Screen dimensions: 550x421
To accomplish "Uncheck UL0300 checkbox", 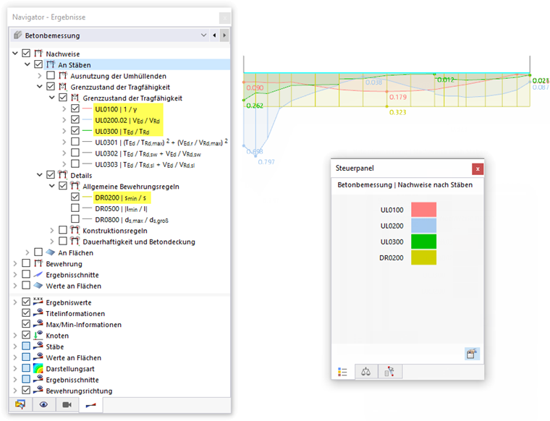I will point(75,131).
